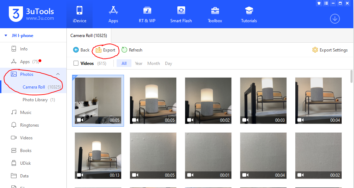Image resolution: width=354 pixels, height=188 pixels.
Task: Select Camera Roll (10325) in sidebar
Action: click(33, 87)
